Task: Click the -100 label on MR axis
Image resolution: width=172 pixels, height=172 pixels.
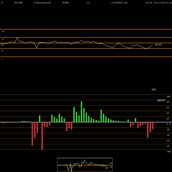Action: pos(169,152)
